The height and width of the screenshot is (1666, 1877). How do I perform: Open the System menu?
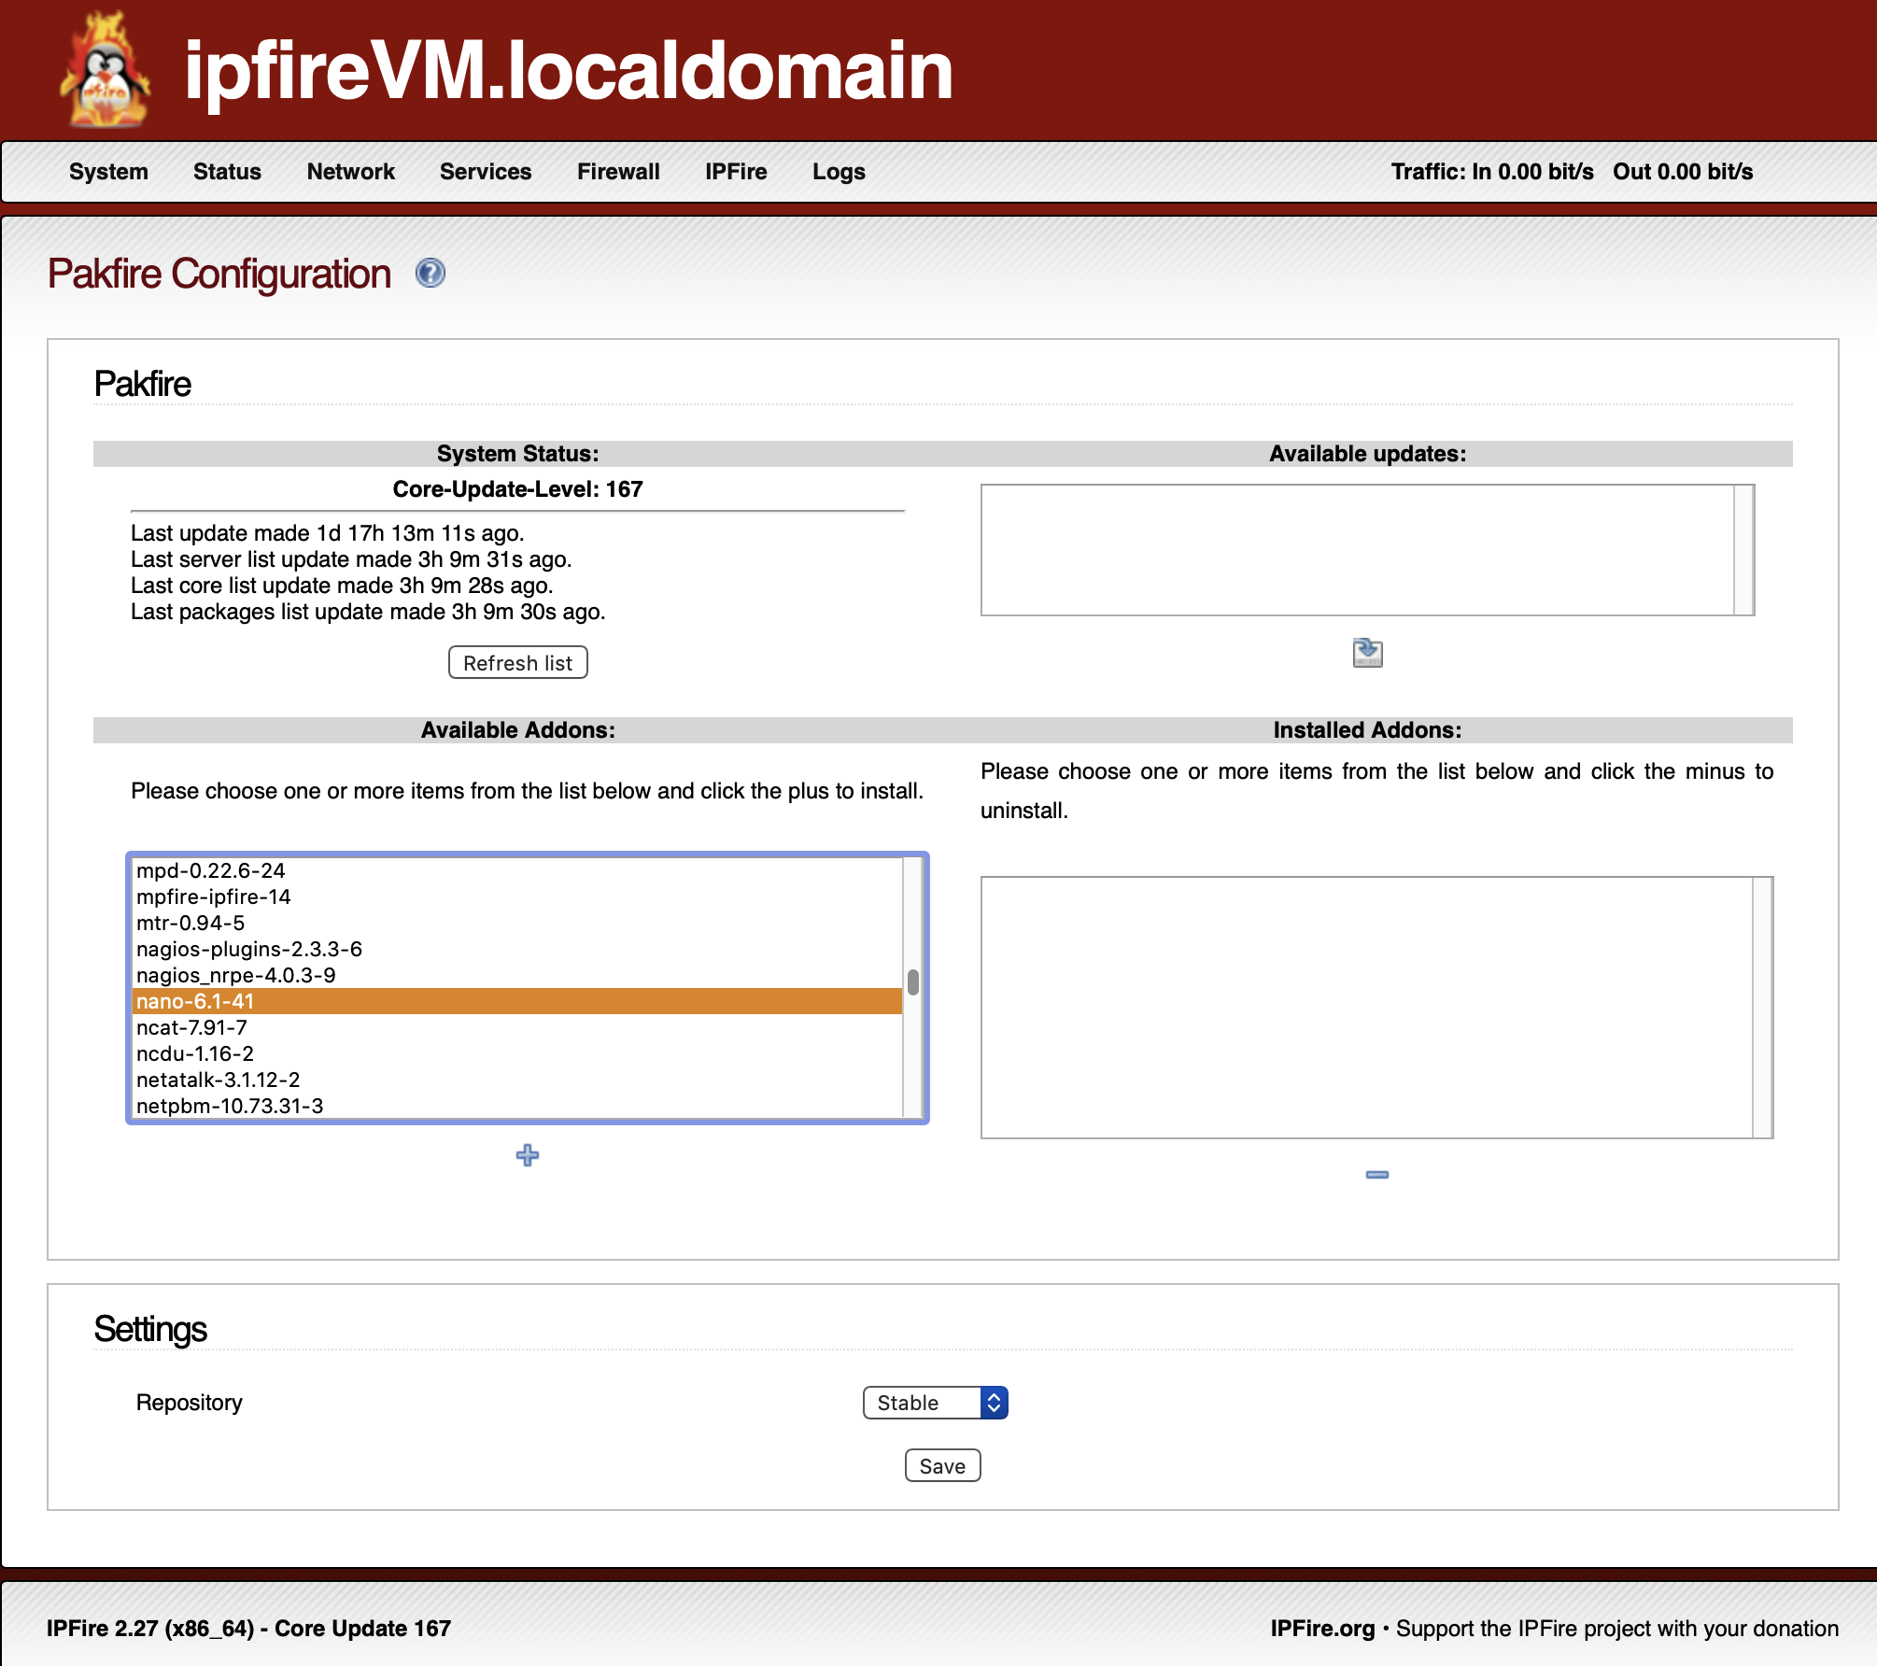[108, 172]
